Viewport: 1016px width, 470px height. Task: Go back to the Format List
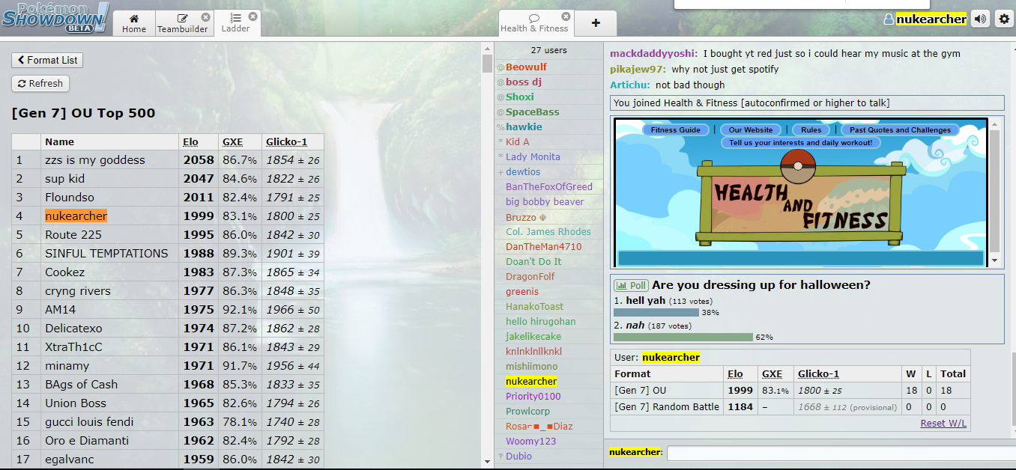[47, 60]
